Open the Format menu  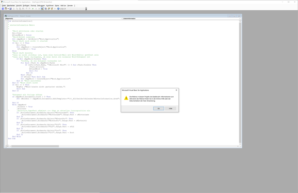point(33,6)
